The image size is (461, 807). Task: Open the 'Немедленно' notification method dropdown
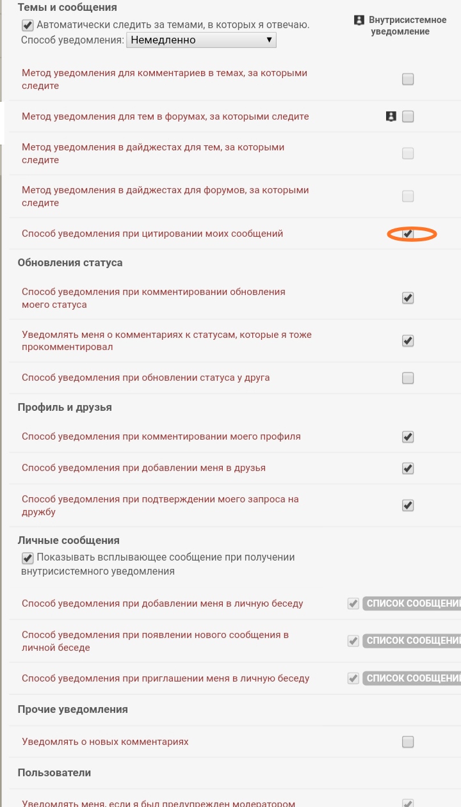pos(201,40)
